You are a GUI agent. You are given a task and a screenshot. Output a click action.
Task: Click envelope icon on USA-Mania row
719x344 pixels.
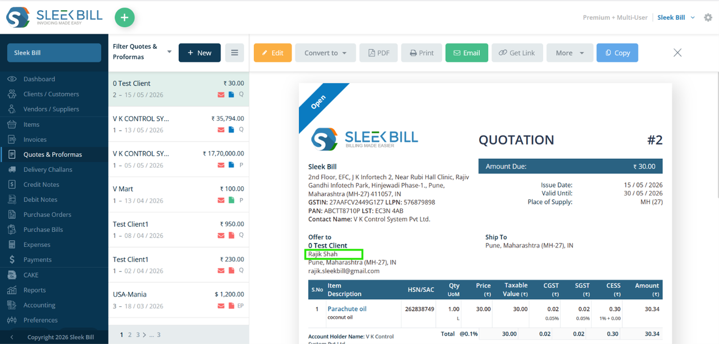[221, 306]
